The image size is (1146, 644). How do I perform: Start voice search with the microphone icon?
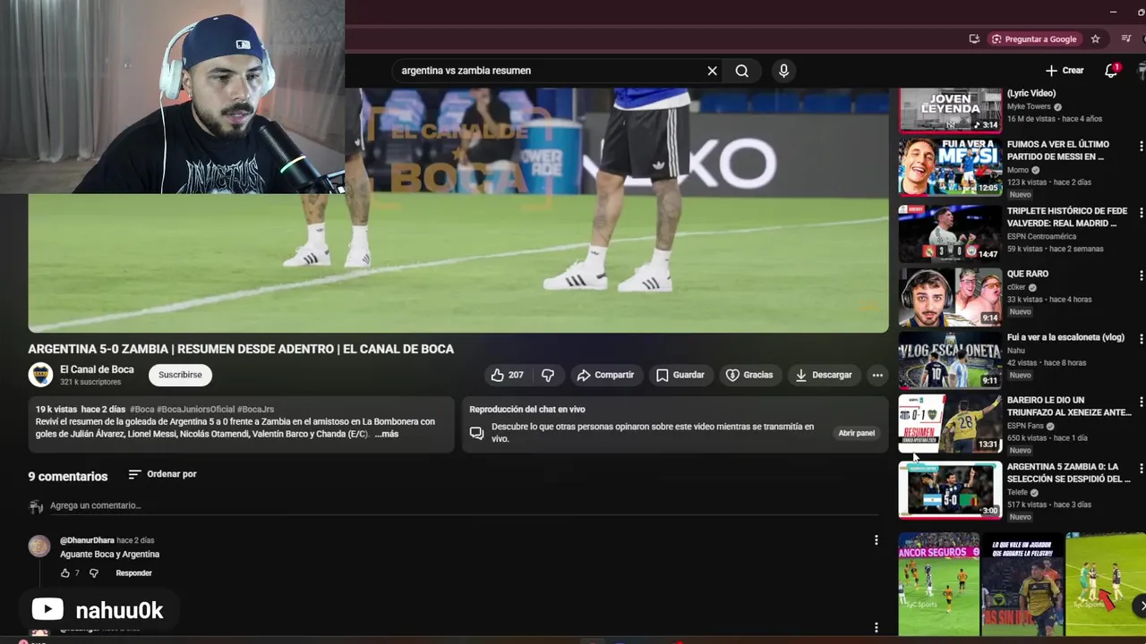[783, 71]
